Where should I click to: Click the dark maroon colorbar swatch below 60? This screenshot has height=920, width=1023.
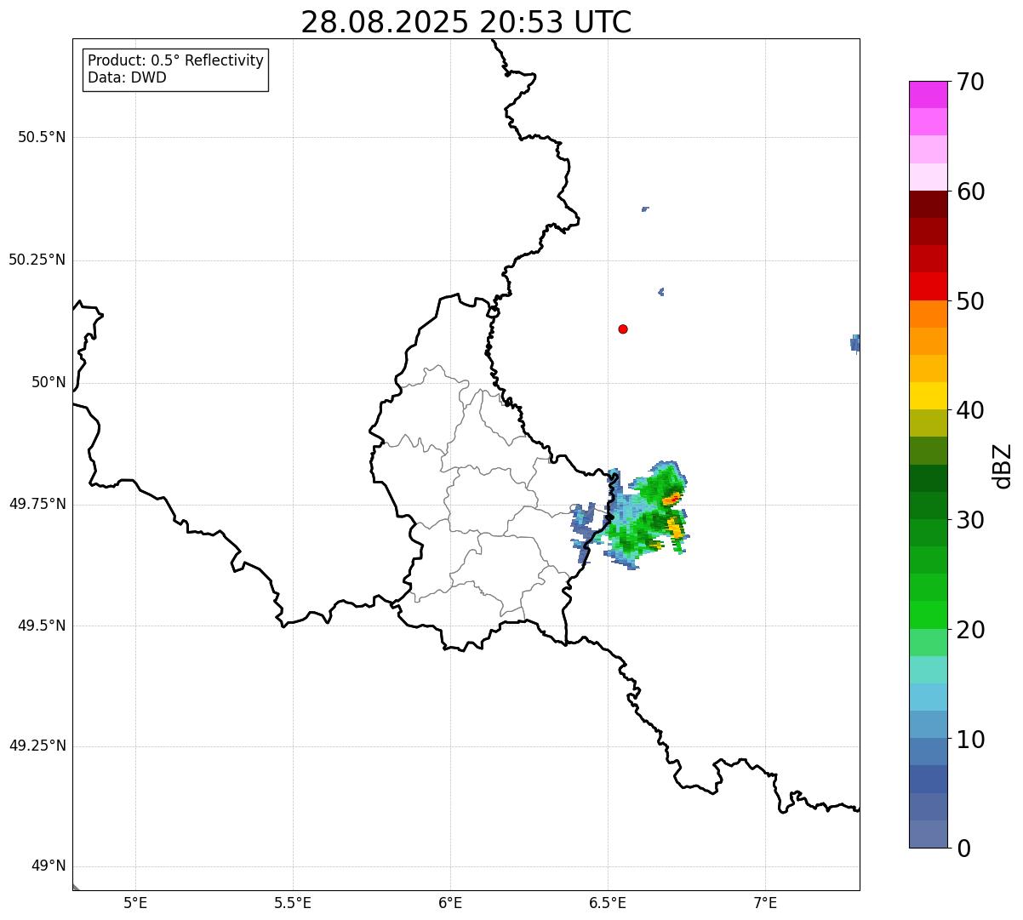click(x=929, y=204)
